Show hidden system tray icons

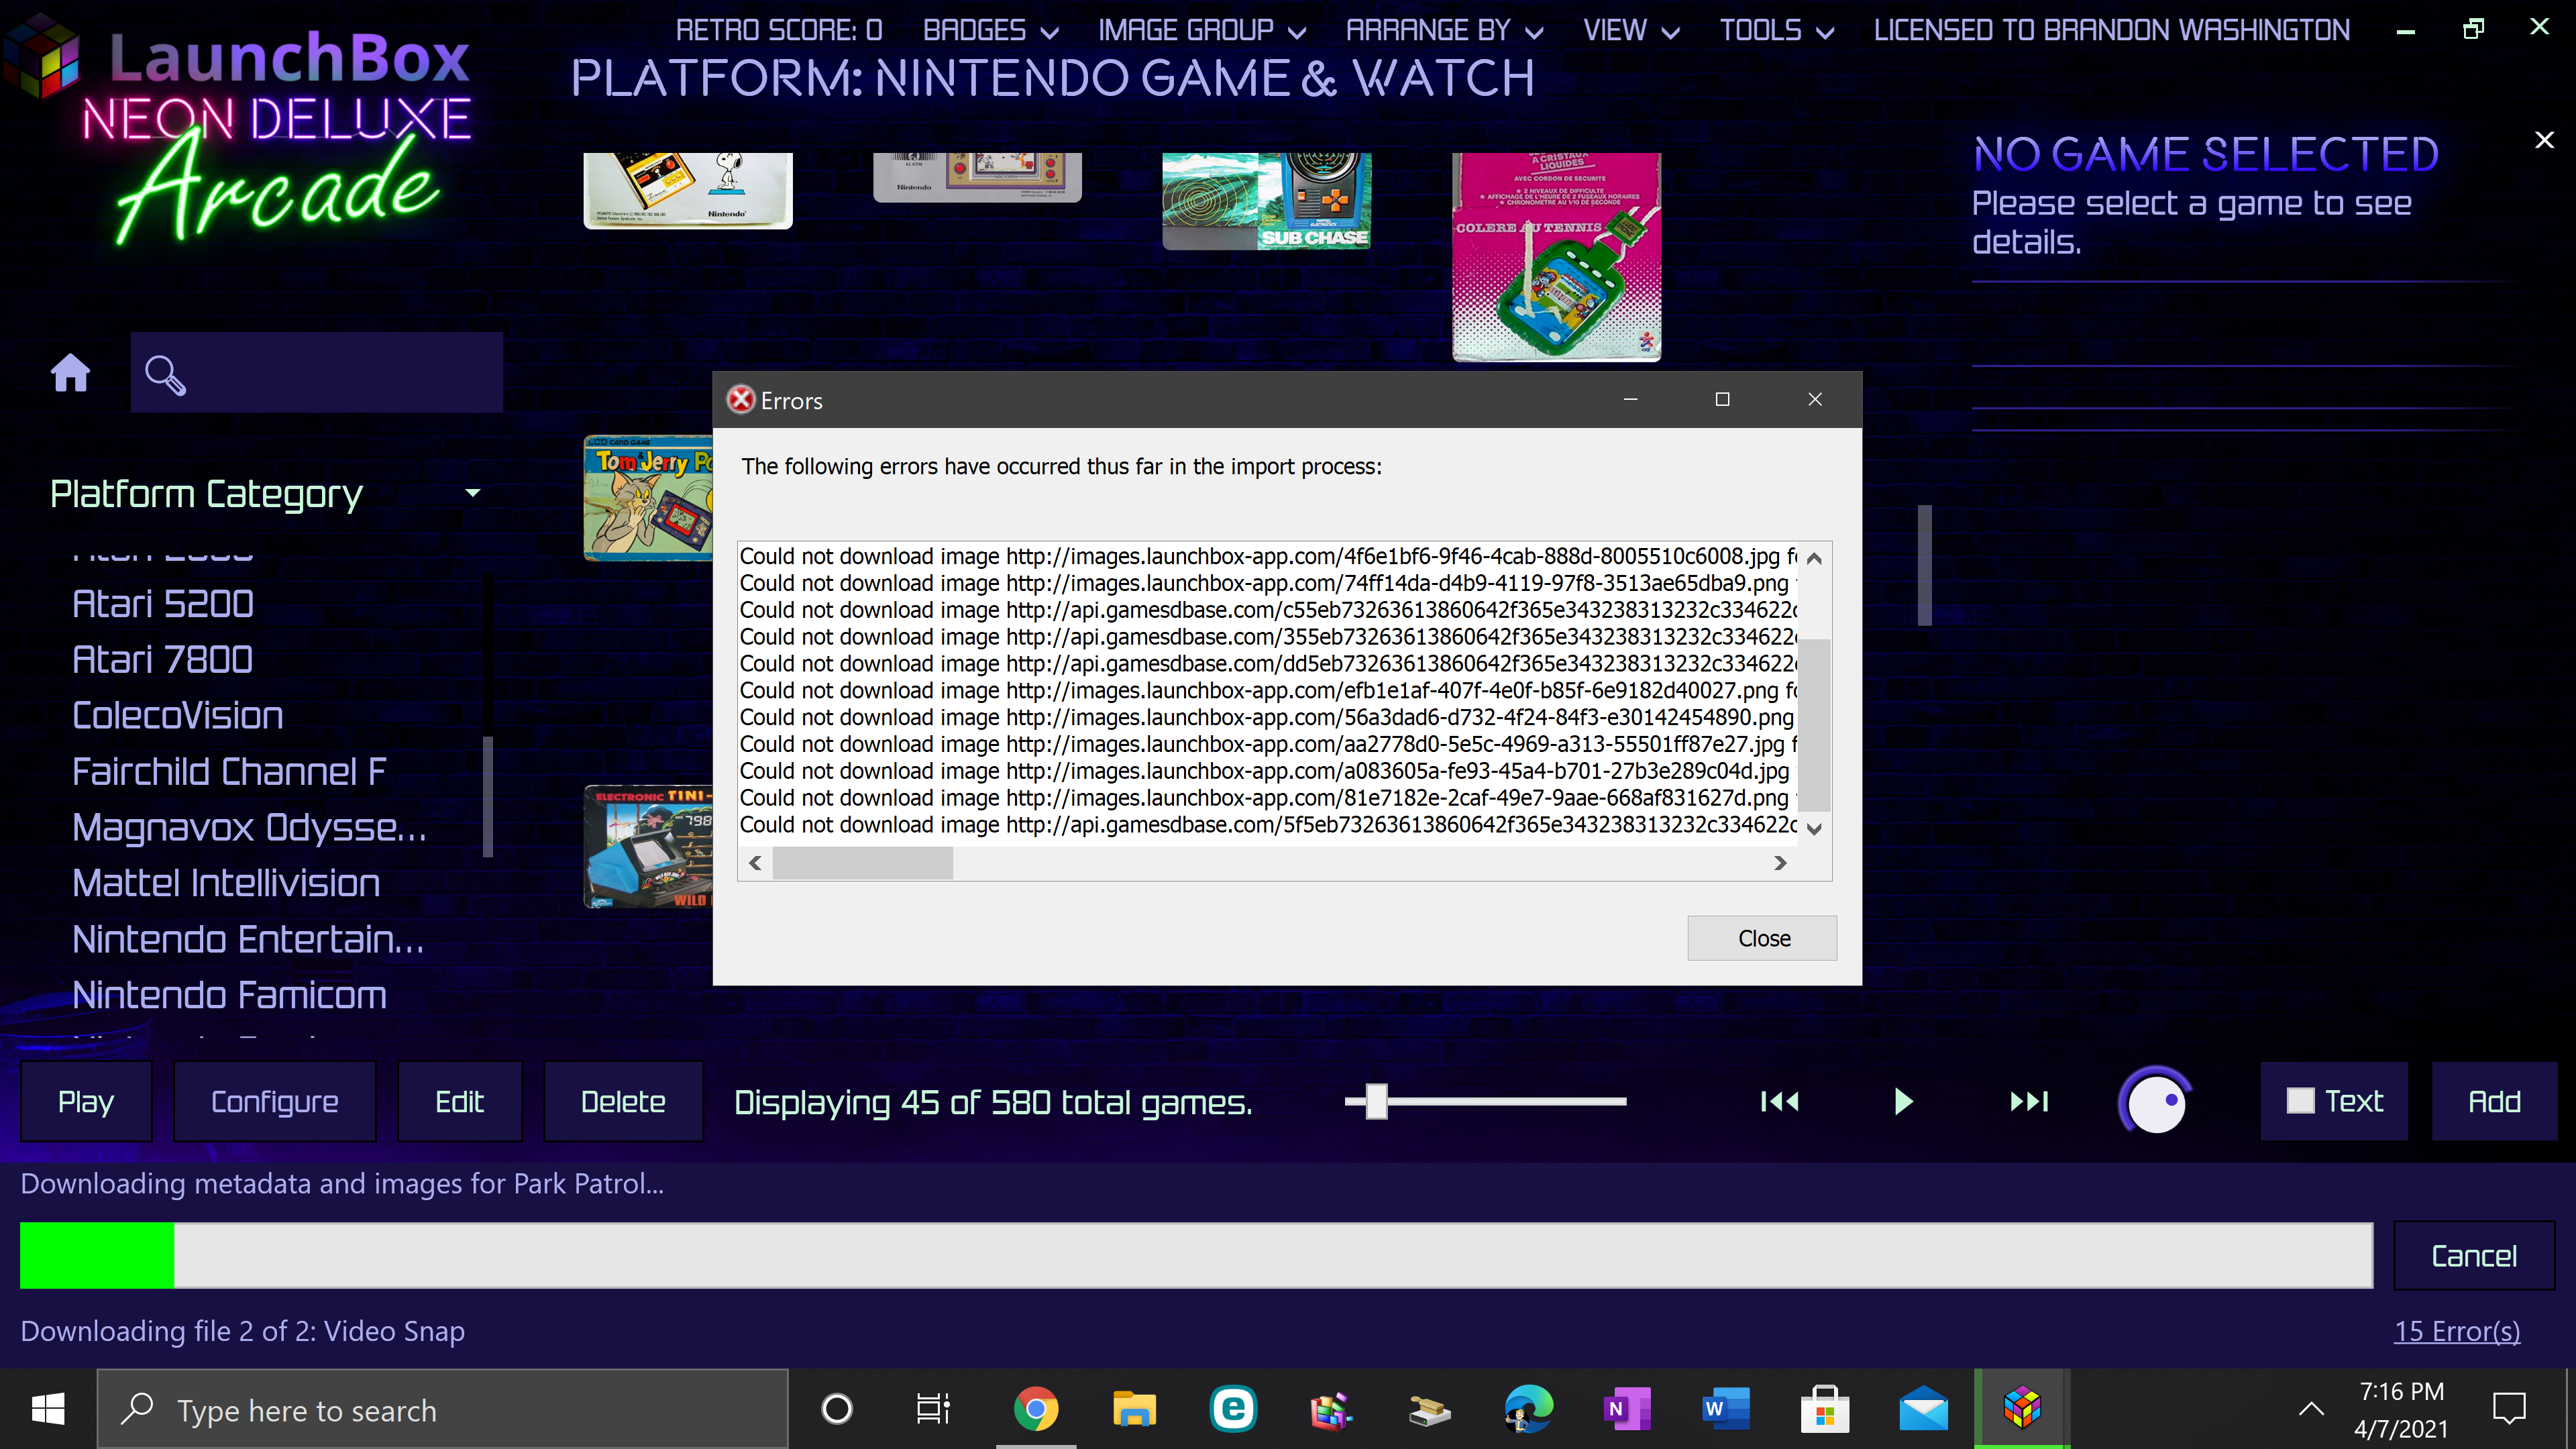tap(2311, 1410)
